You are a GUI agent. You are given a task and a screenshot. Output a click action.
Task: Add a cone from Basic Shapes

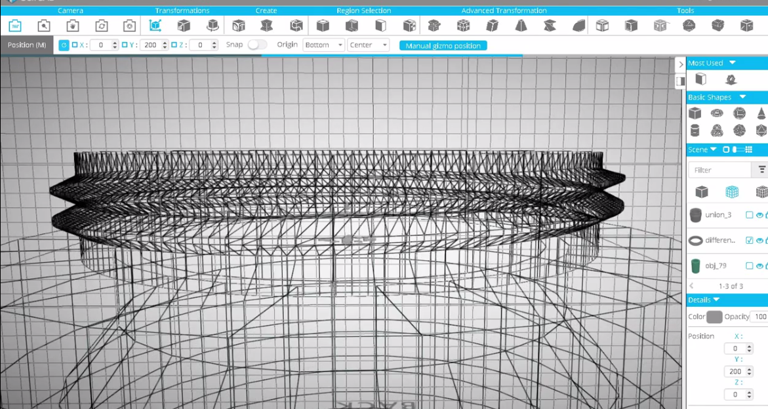[761, 113]
